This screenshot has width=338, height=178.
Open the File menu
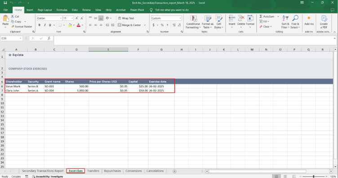coord(5,10)
